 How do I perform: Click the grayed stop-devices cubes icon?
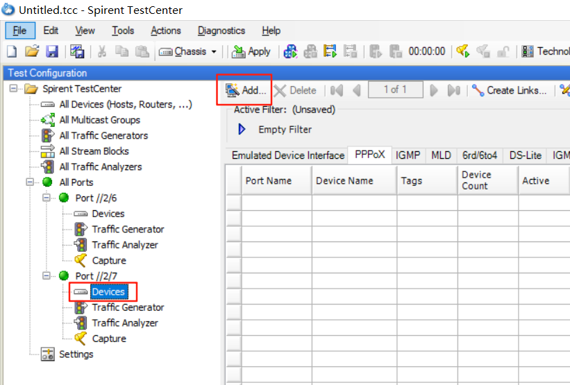(x=310, y=51)
